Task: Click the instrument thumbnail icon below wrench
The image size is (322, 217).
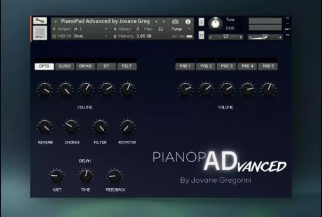Action: [40, 32]
